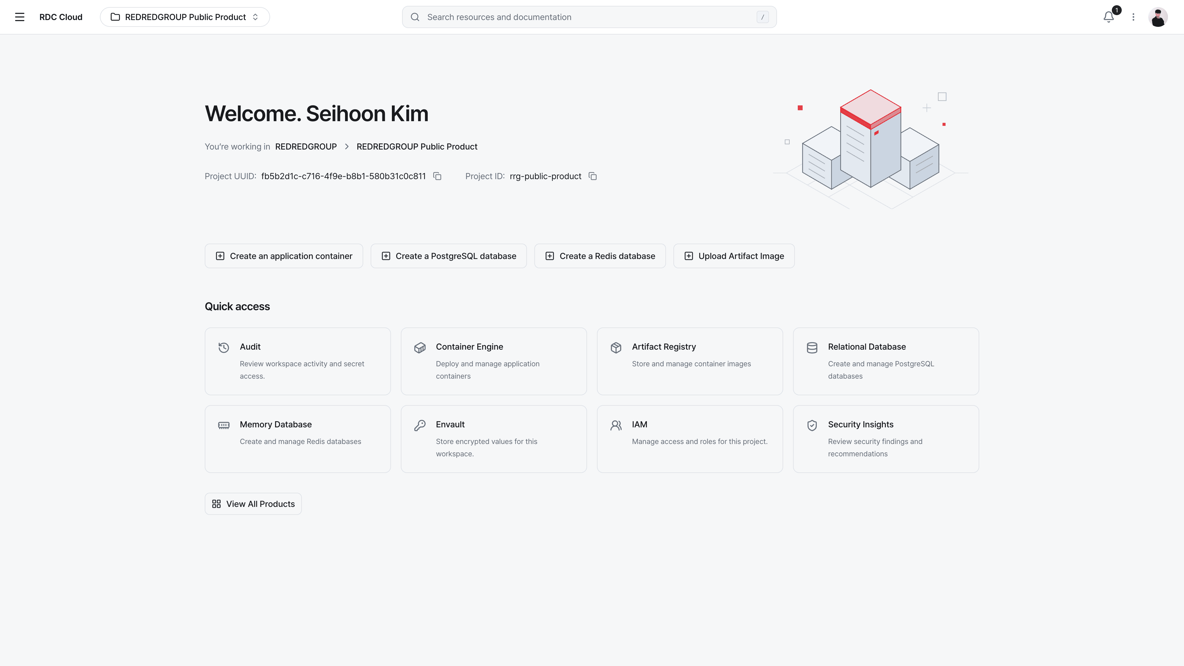Image resolution: width=1184 pixels, height=666 pixels.
Task: Click the folder icon in project selector
Action: pos(115,17)
